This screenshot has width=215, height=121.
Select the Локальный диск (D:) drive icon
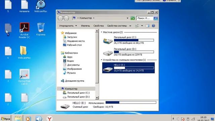[x=108, y=53]
